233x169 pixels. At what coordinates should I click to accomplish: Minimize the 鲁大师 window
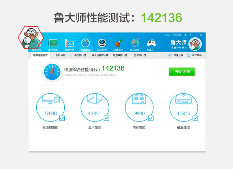tap(196, 35)
